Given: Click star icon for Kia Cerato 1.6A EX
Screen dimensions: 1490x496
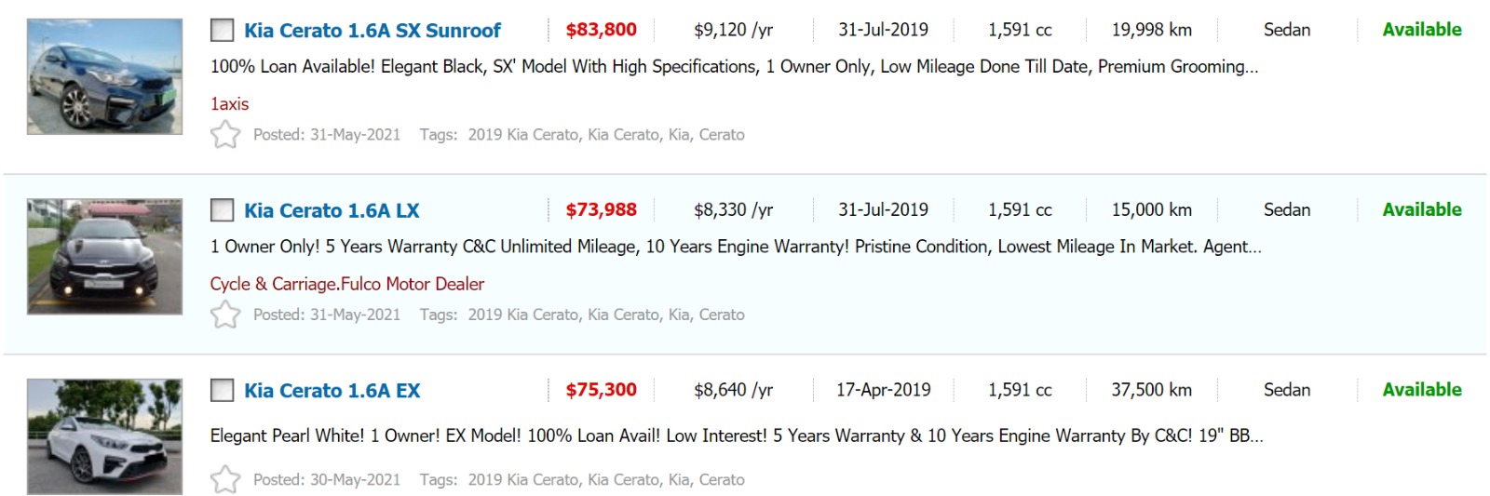Looking at the screenshot, I should pos(225,479).
